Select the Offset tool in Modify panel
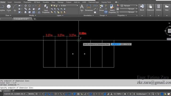The width and height of the screenshot is (171, 96). (39, 12)
